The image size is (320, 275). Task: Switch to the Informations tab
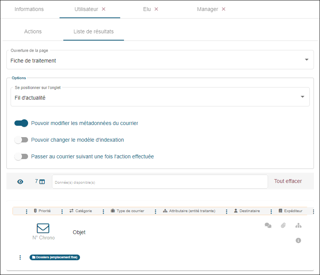(x=29, y=9)
